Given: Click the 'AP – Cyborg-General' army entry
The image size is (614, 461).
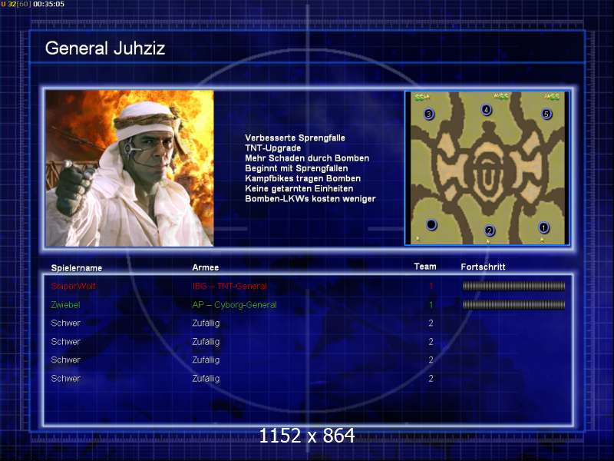Looking at the screenshot, I should click(x=235, y=304).
